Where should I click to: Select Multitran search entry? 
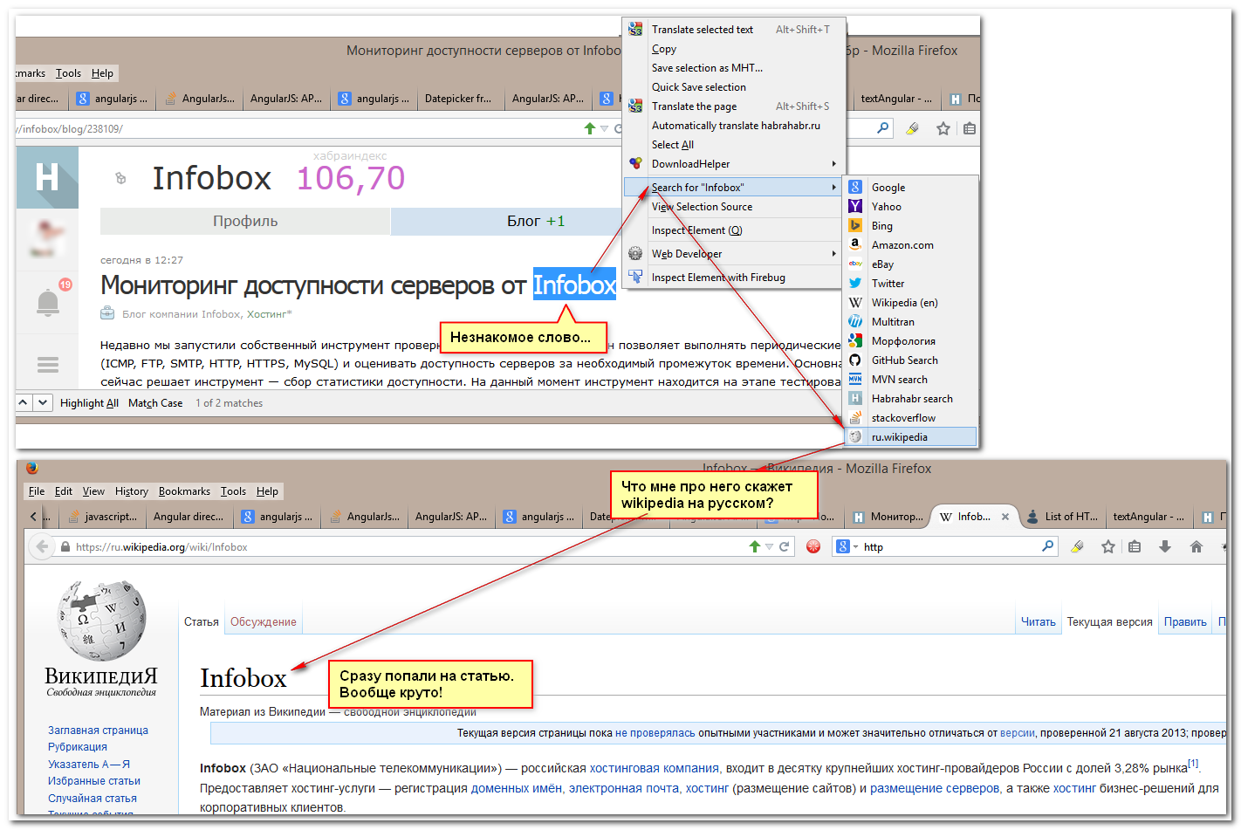910,322
